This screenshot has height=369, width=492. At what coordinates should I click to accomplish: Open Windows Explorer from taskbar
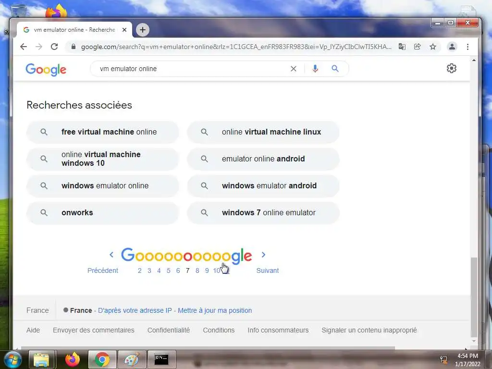coord(41,359)
